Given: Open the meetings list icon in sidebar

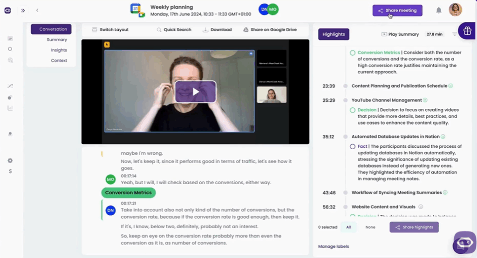Looking at the screenshot, I should click(10, 39).
